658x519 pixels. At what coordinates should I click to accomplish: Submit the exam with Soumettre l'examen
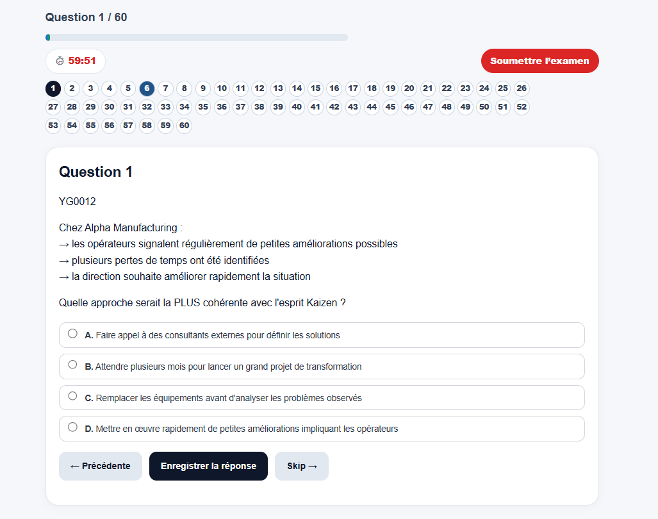tap(539, 61)
